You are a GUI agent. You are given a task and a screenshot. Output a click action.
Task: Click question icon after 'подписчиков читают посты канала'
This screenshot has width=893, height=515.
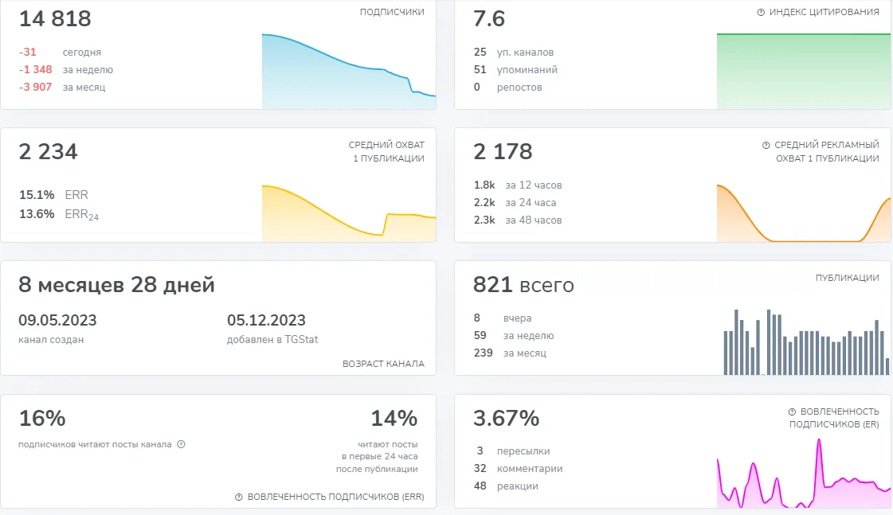point(181,444)
